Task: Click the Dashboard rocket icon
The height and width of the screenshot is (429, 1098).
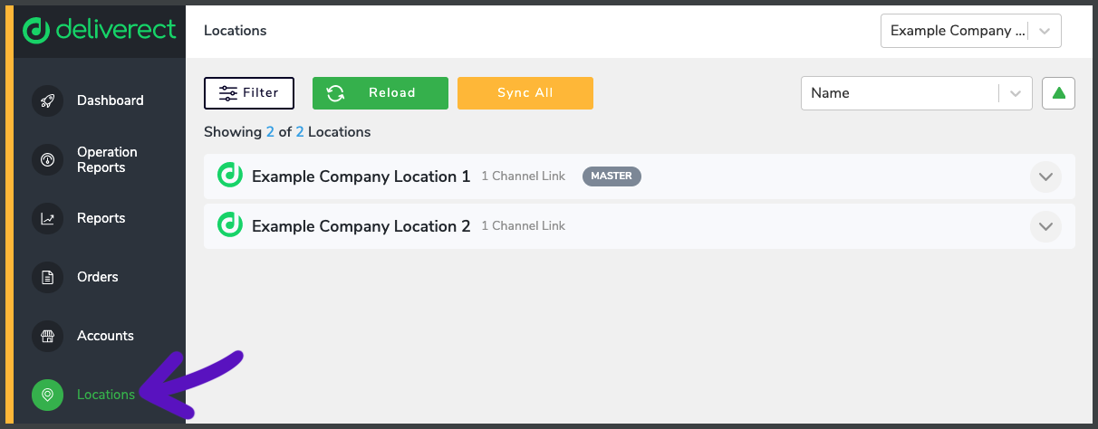Action: pyautogui.click(x=47, y=100)
